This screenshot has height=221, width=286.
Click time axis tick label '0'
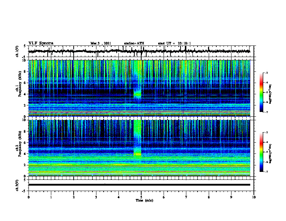click(29, 197)
